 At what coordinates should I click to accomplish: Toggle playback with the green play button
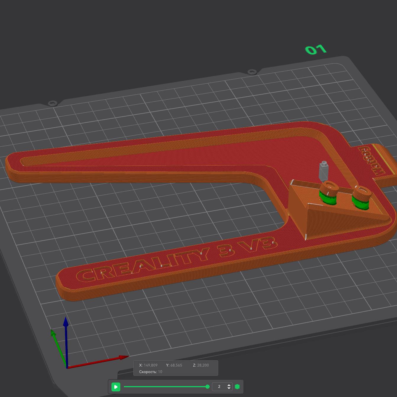116,386
